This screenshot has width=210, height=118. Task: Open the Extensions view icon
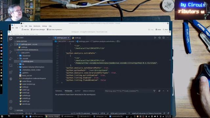(x=11, y=72)
